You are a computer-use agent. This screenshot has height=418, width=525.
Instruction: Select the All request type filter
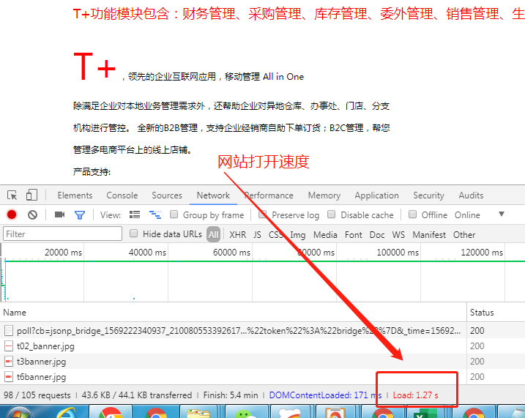[x=213, y=234]
